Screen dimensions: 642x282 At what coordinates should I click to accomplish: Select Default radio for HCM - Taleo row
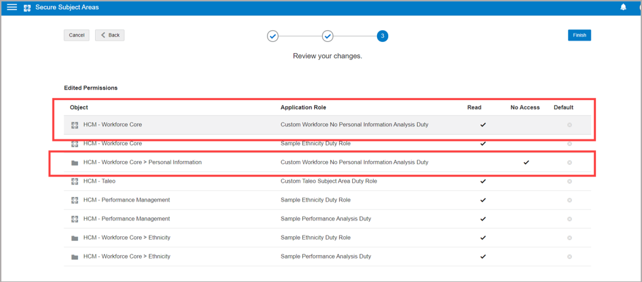click(569, 181)
